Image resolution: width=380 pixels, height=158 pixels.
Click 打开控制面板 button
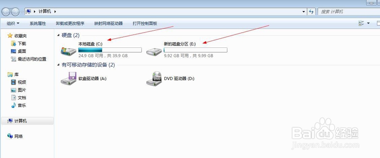coord(145,23)
